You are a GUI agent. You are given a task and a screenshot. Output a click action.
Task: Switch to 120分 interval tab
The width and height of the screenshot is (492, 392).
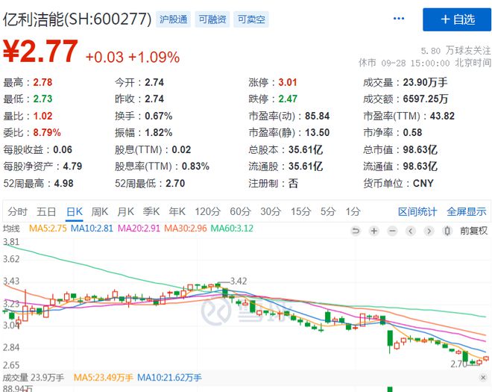[207, 211]
